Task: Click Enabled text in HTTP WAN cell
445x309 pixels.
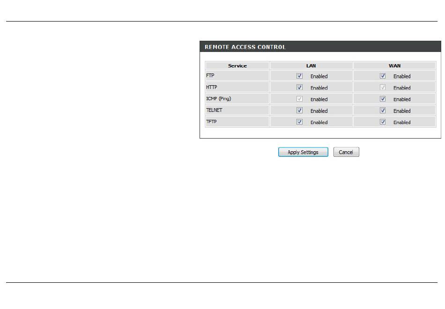Action: tap(402, 88)
